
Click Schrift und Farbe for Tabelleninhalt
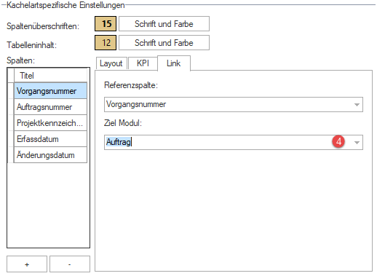(164, 43)
